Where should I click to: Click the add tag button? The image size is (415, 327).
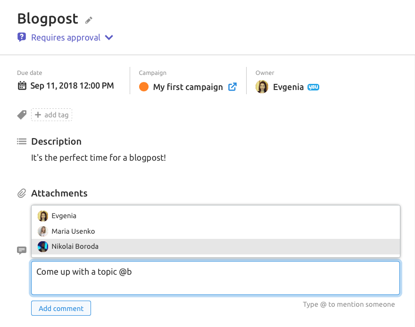51,114
